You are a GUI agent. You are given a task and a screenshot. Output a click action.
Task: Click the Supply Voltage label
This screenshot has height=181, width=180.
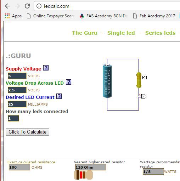coord(23,69)
